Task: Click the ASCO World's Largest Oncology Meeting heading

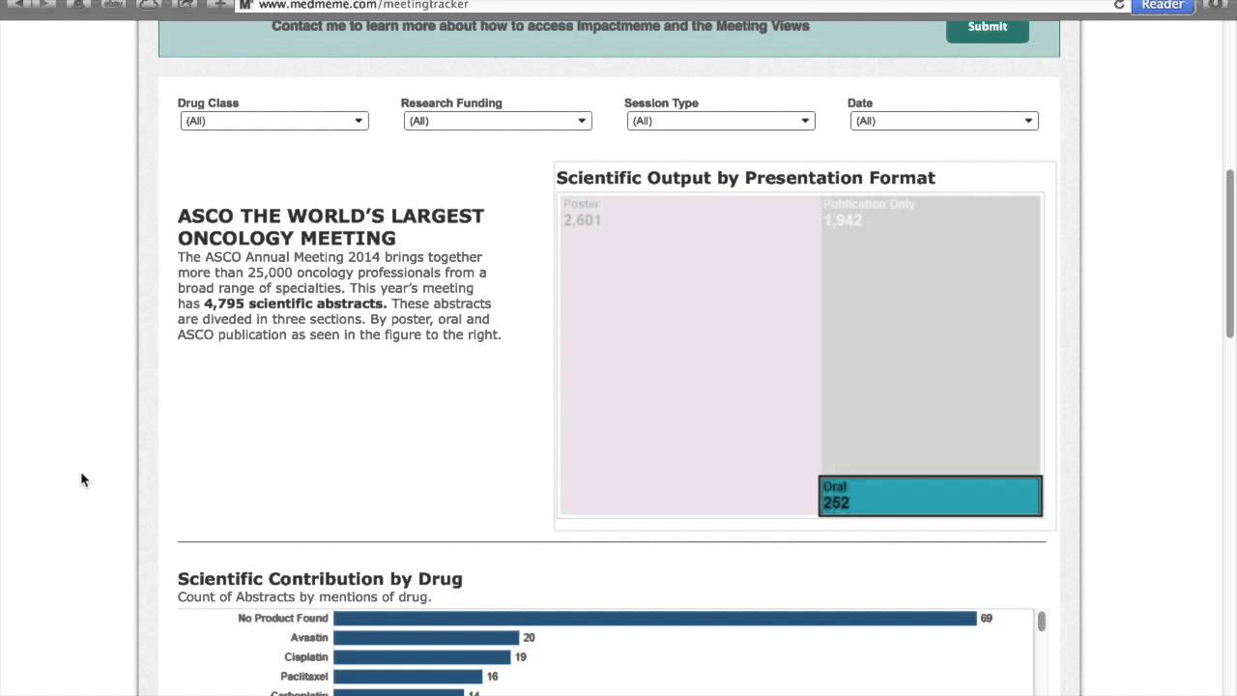Action: (x=331, y=227)
